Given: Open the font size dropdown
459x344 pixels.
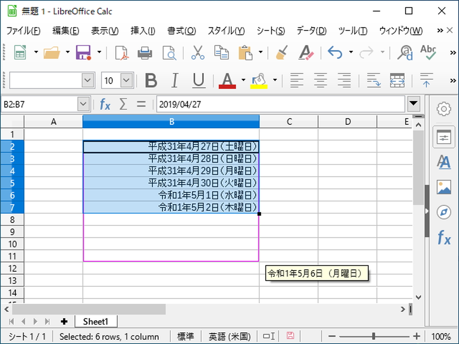Looking at the screenshot, I should tap(126, 81).
